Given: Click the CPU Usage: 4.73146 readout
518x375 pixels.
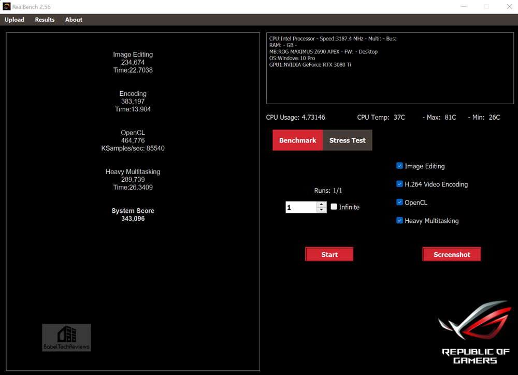Looking at the screenshot, I should pyautogui.click(x=295, y=117).
